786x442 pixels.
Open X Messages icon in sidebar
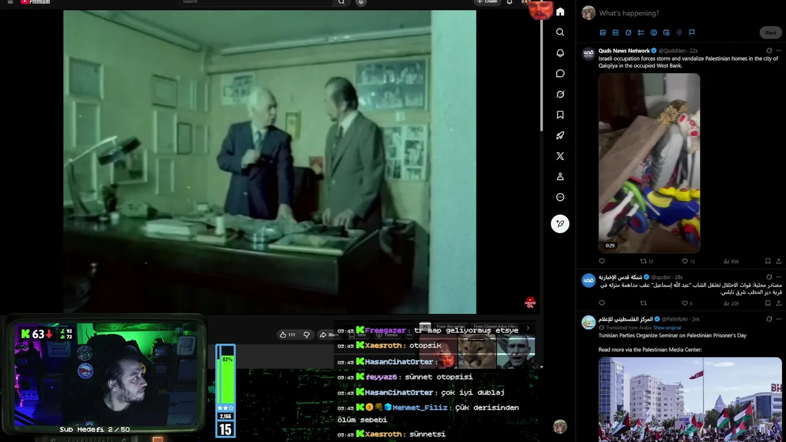click(x=560, y=74)
